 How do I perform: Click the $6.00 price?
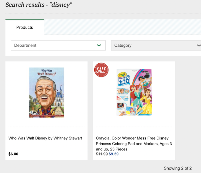pyautogui.click(x=13, y=154)
